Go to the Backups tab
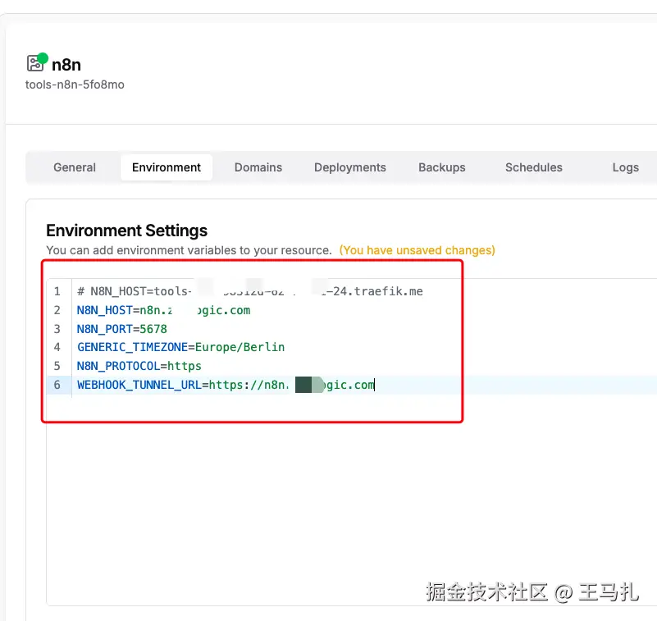 tap(441, 167)
